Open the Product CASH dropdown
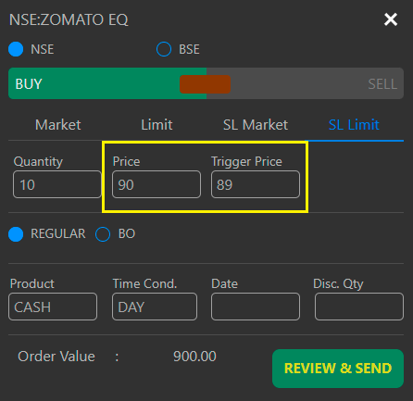Viewport: 413px width, 401px height. (53, 307)
